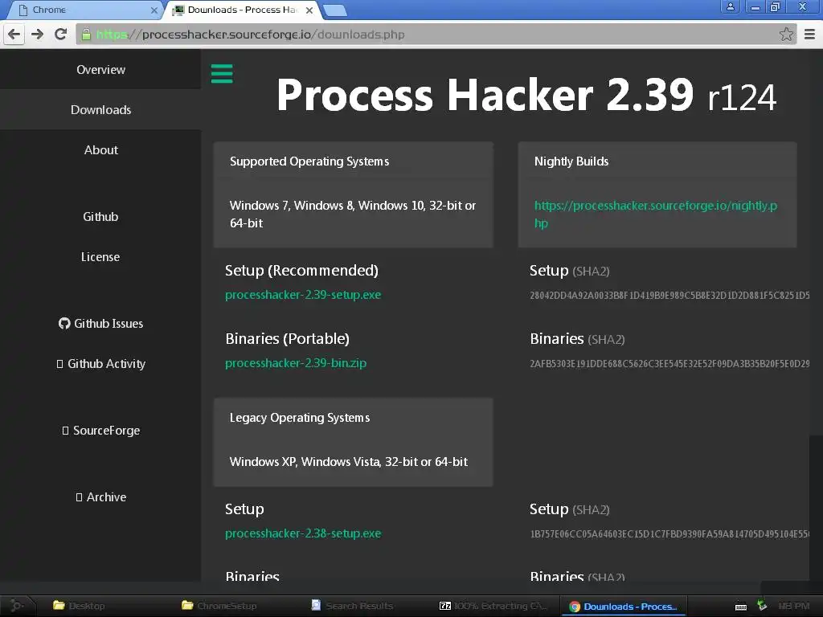
Task: Click the Process Hacker 2.39 heading
Action: pos(526,95)
